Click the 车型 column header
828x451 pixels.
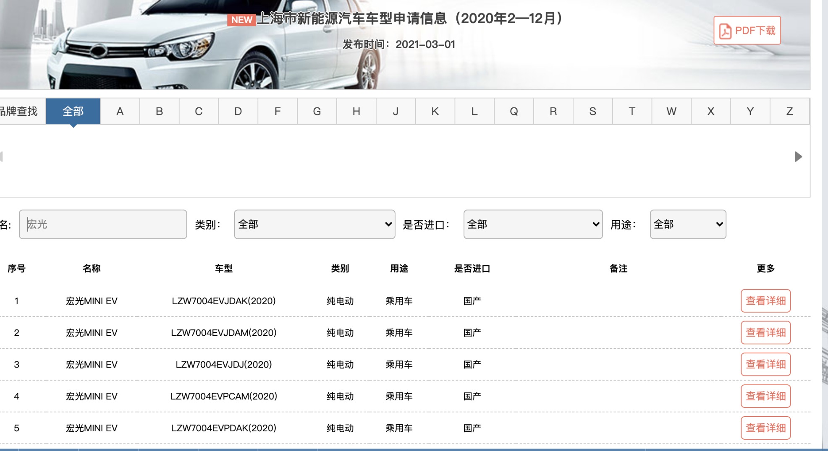pyautogui.click(x=224, y=269)
